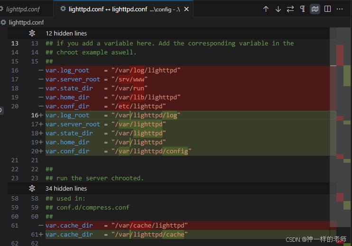Swap left and right sides

pos(290,9)
